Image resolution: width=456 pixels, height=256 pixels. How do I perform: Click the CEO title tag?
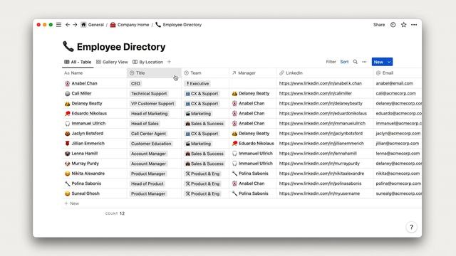tap(135, 84)
